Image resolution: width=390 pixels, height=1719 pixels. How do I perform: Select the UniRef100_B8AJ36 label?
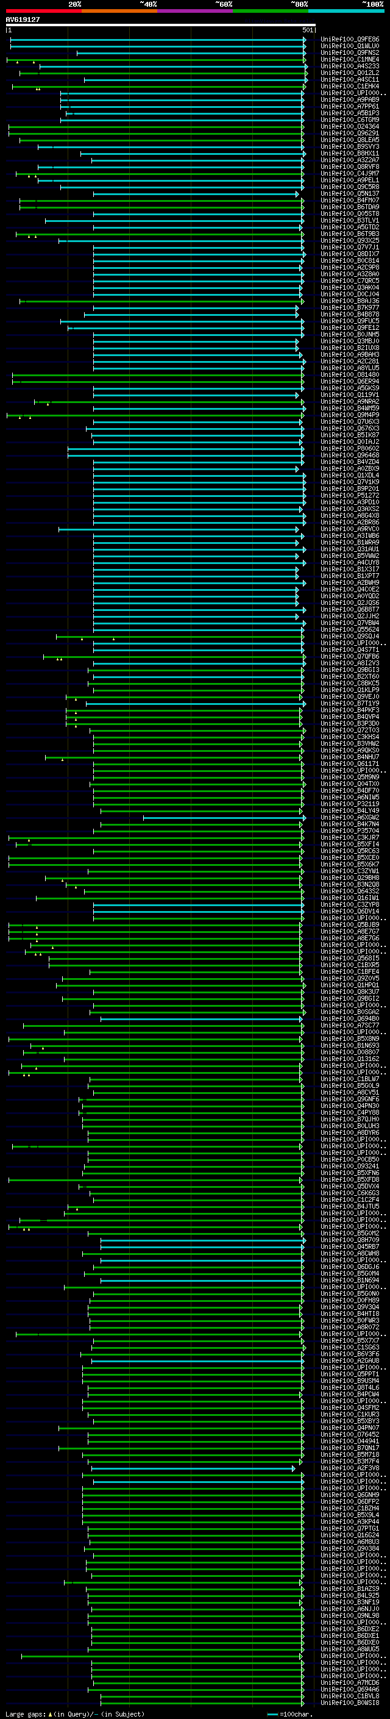click(350, 301)
